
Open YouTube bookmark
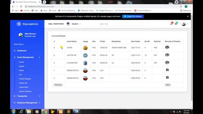pyautogui.click(x=25, y=10)
